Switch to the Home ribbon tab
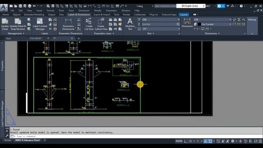Screen dimensions: 263x148 [x=5, y=15]
